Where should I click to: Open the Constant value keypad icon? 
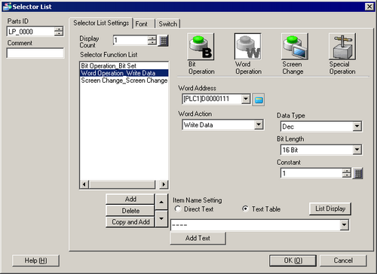coord(358,173)
